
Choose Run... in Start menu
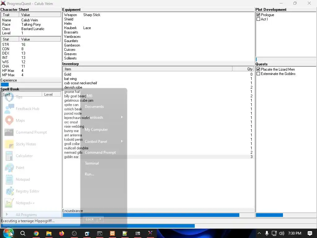89,174
